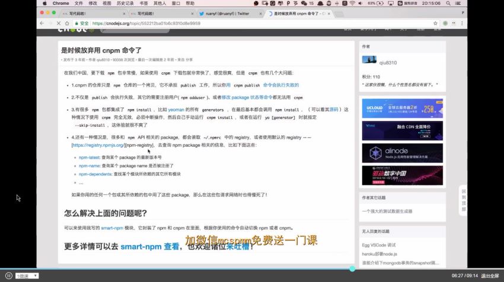Click the qiu8310 author avatar
The height and width of the screenshot is (282, 504).
tap(369, 60)
